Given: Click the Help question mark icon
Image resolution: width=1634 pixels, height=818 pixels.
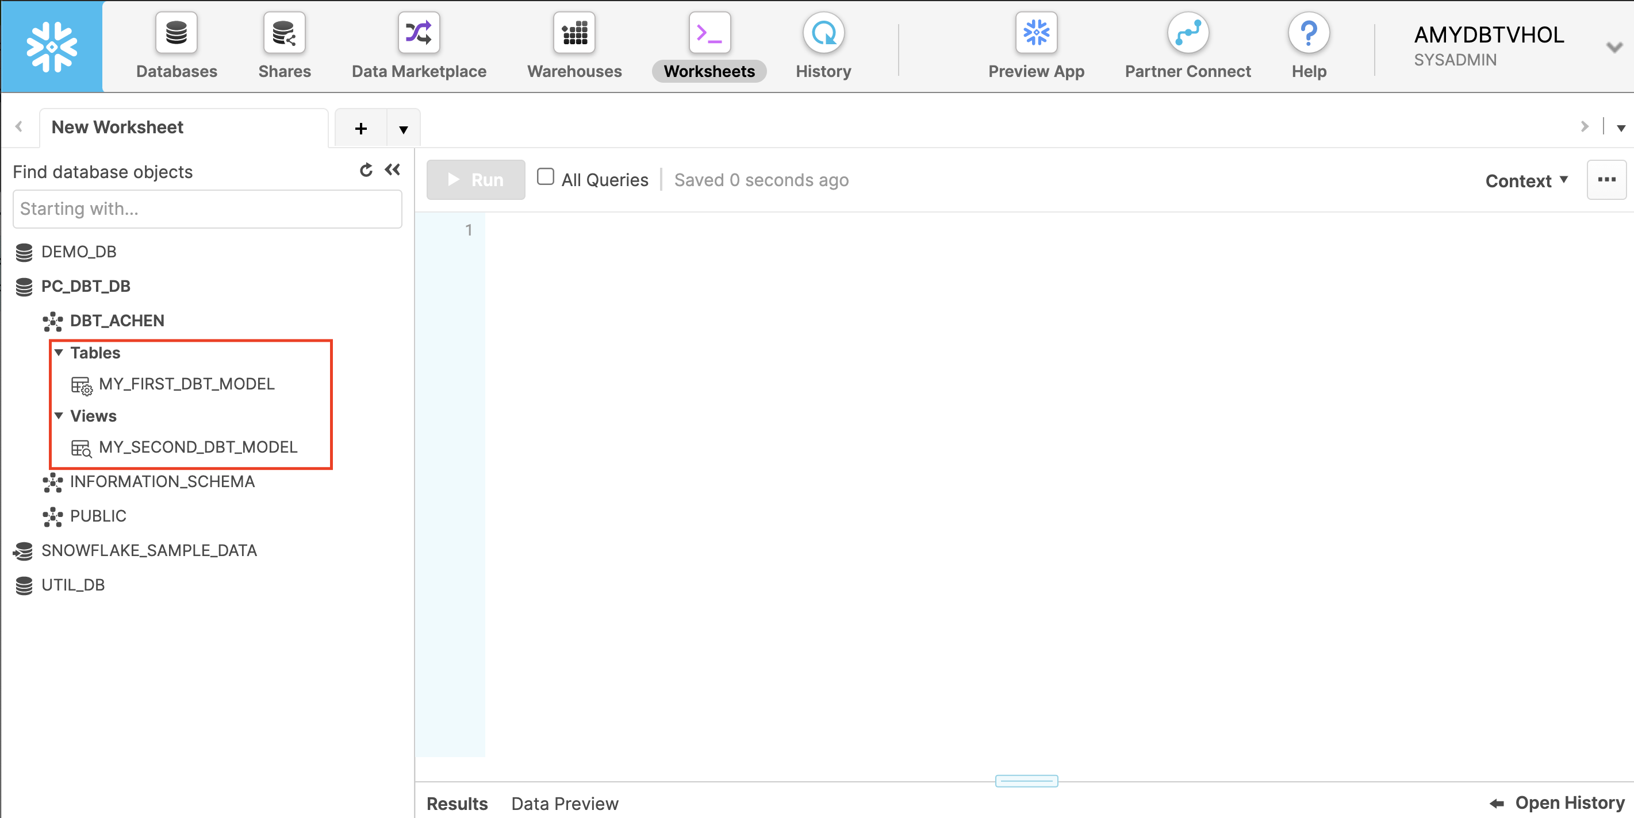Looking at the screenshot, I should 1309,33.
